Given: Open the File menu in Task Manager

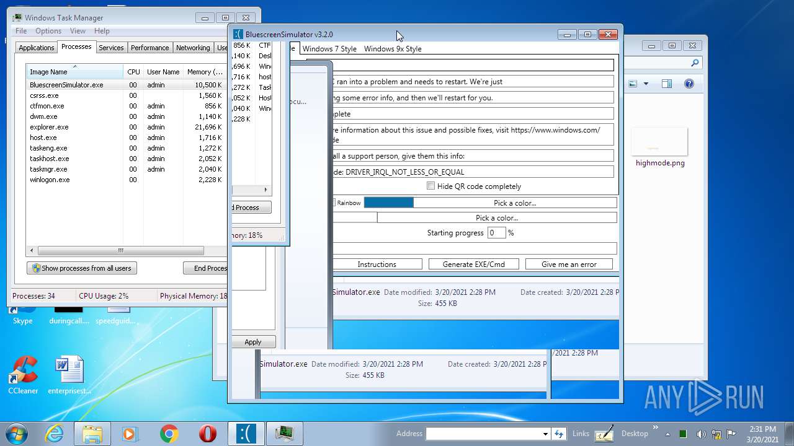Looking at the screenshot, I should [x=20, y=31].
